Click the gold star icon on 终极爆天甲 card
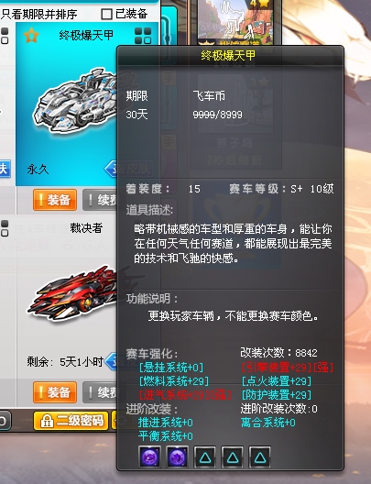 [x=31, y=35]
